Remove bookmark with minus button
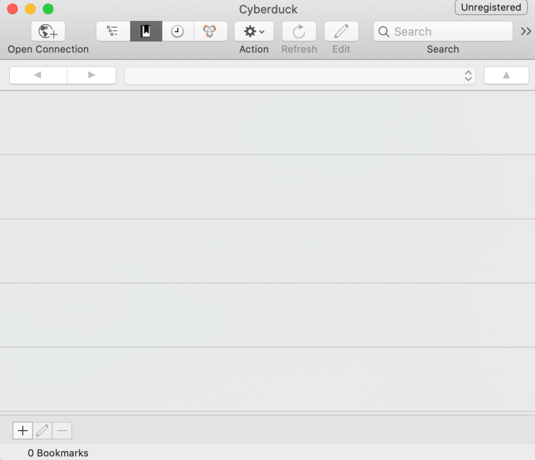 click(x=62, y=431)
